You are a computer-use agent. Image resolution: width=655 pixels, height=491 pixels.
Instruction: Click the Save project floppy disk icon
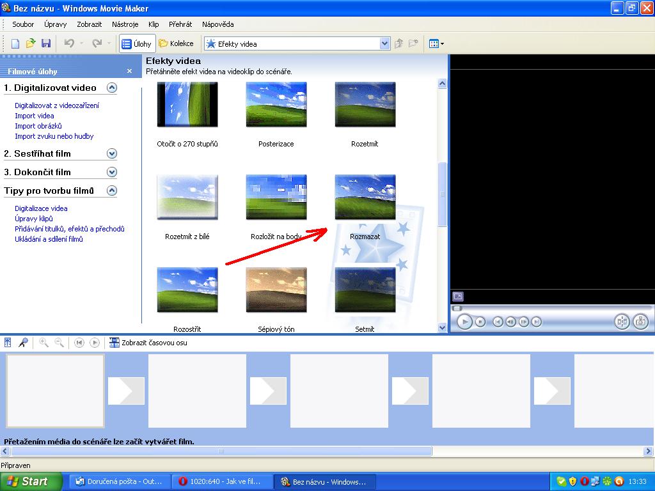tap(46, 43)
